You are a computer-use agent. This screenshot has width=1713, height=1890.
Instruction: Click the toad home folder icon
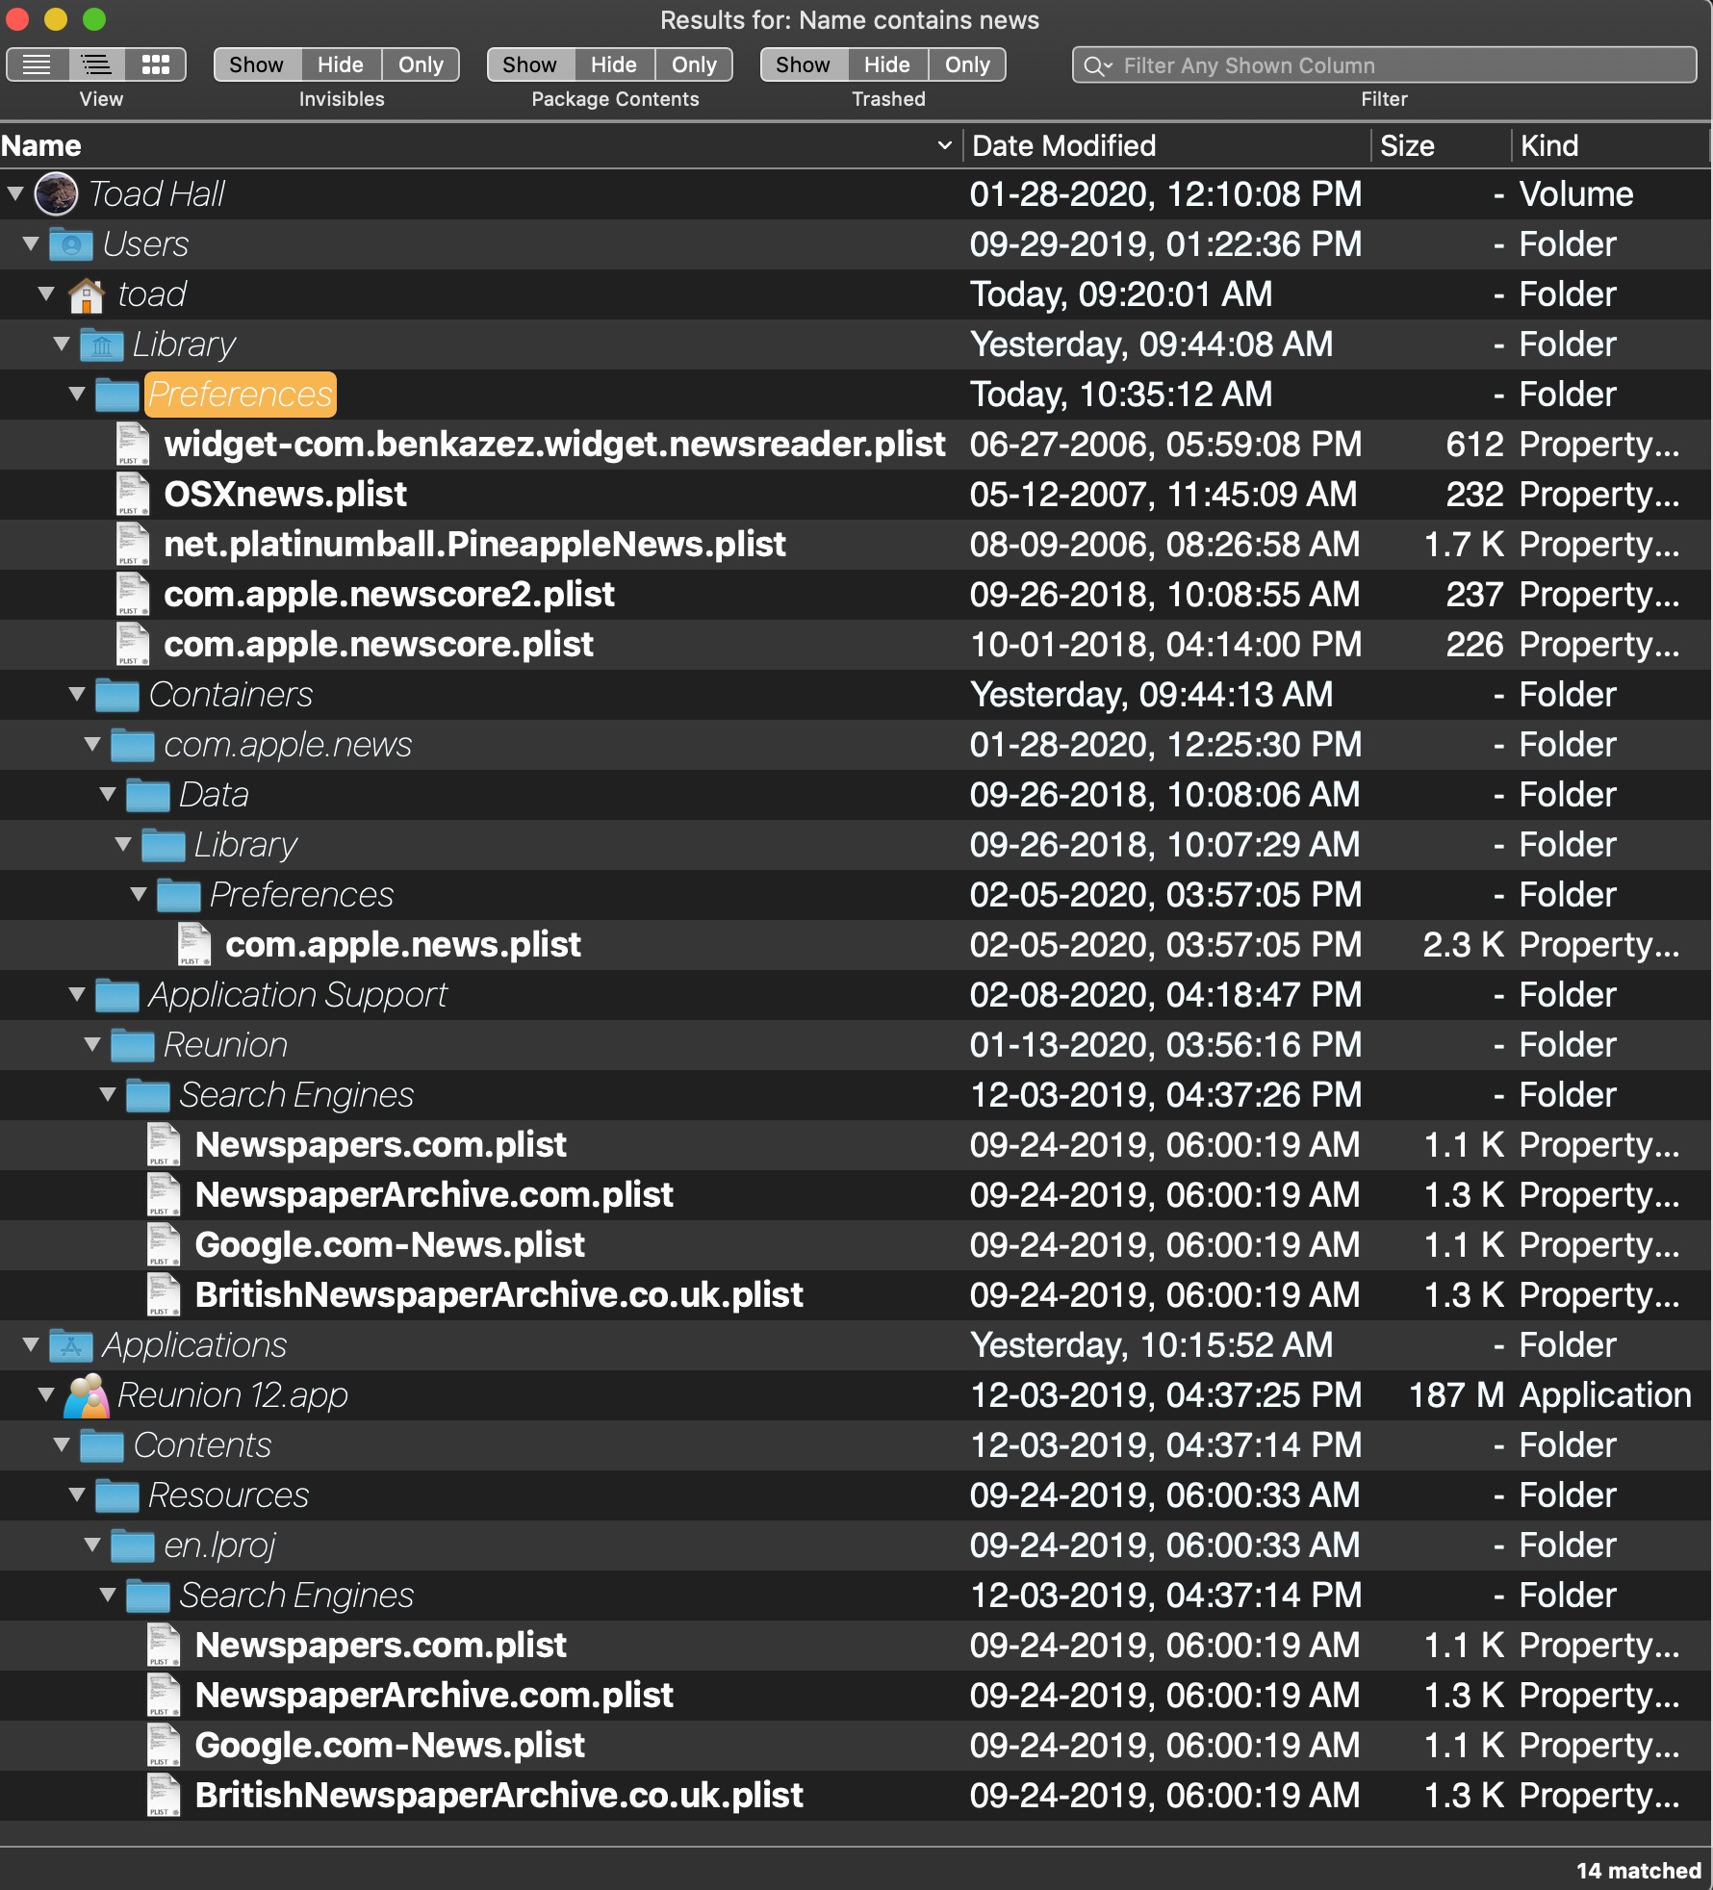pos(87,294)
